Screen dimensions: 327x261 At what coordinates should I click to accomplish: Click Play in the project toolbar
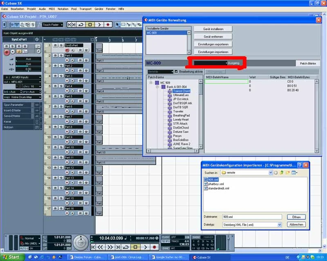(99, 24)
